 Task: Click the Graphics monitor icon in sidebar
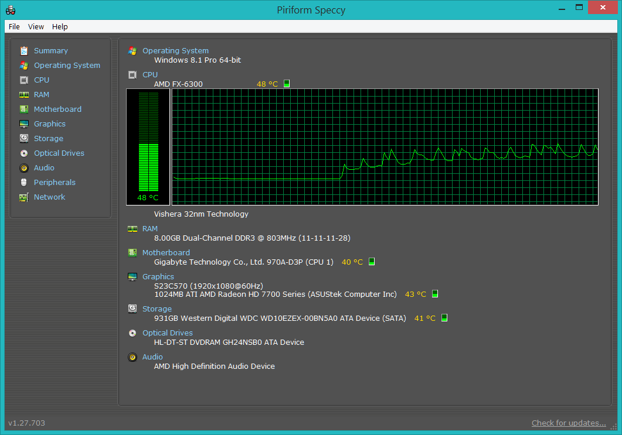click(24, 124)
